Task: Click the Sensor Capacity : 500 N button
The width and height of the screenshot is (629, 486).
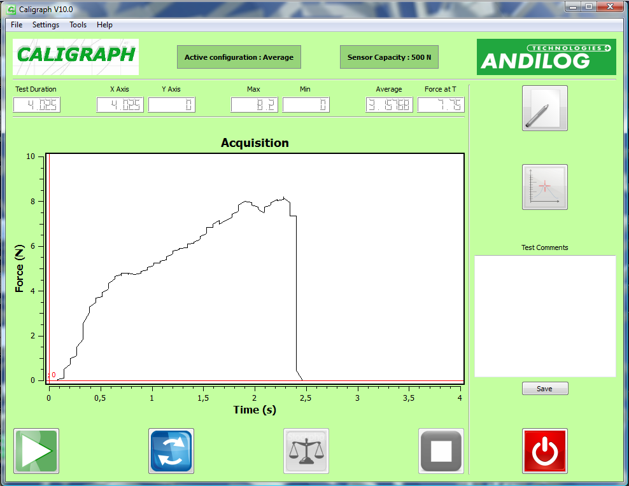Action: (x=389, y=57)
